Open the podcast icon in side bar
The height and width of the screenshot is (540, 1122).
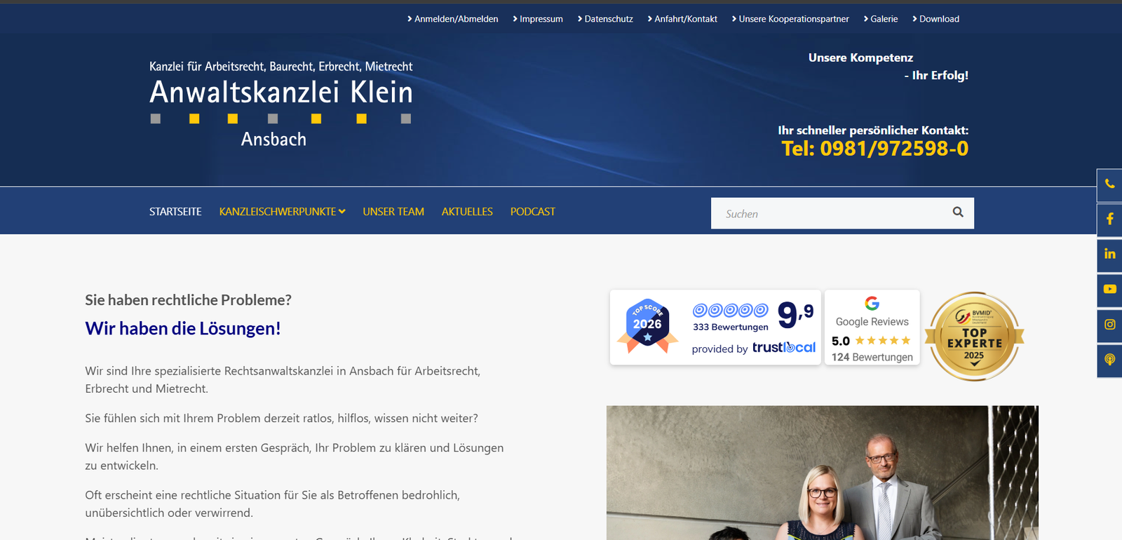pyautogui.click(x=1109, y=360)
